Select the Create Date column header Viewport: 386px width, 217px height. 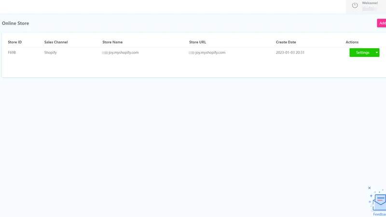[x=286, y=42]
